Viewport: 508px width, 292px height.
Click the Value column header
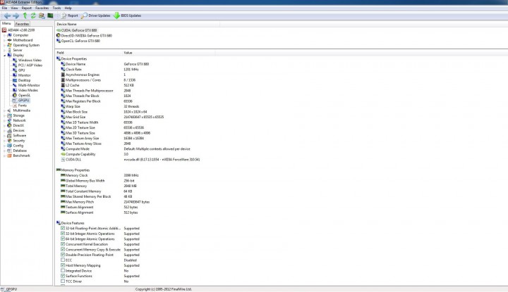pyautogui.click(x=169, y=53)
